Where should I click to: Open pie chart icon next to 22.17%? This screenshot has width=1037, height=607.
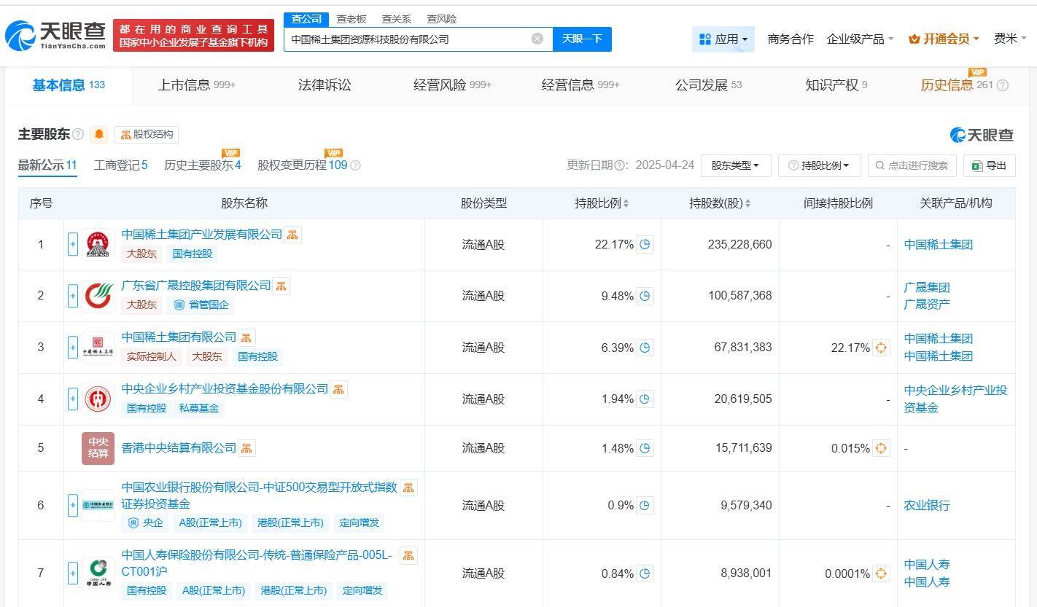point(645,244)
